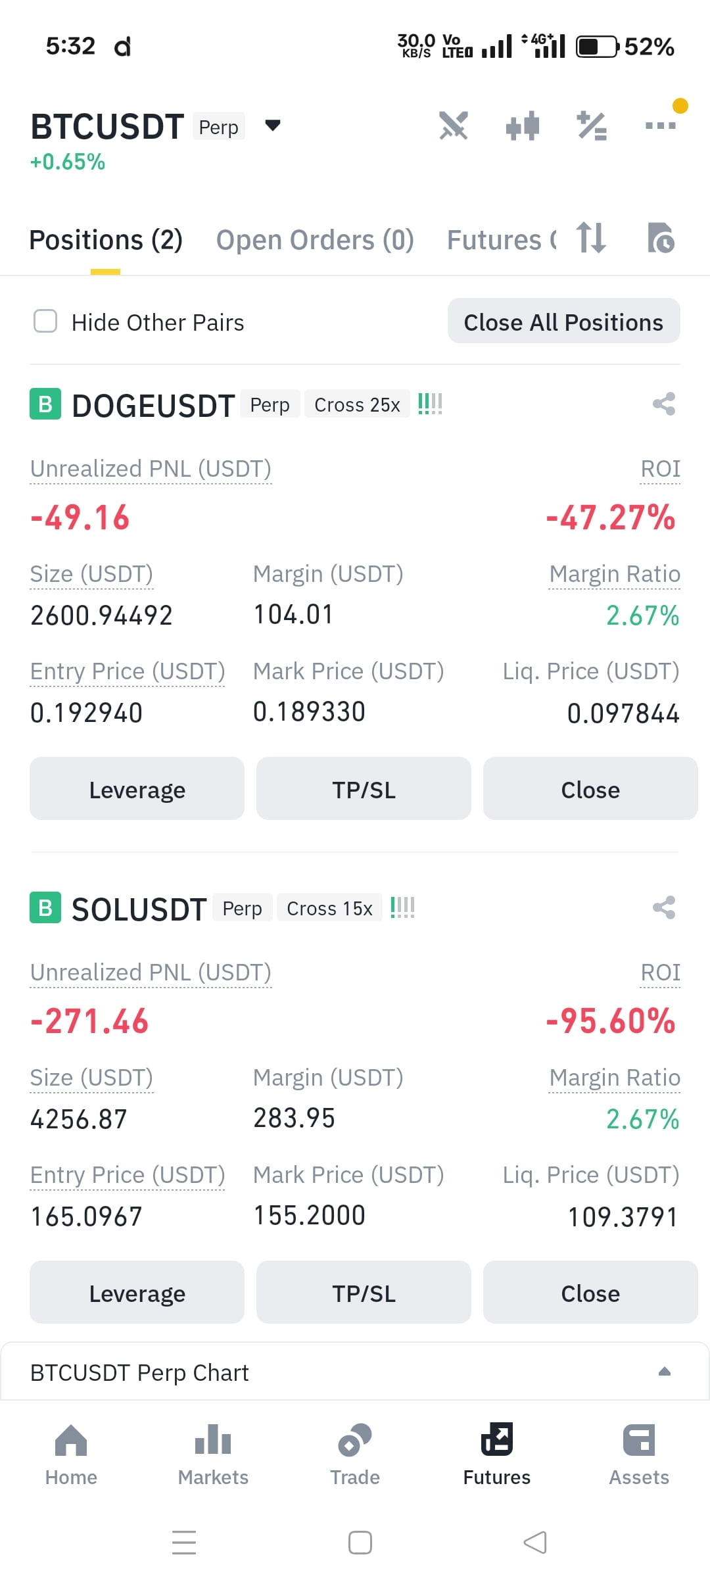The height and width of the screenshot is (1586, 710).
Task: Share the SOLUSDT position
Action: pyautogui.click(x=664, y=907)
